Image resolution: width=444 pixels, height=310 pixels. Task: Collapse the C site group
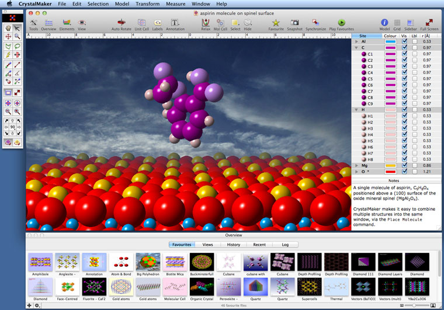[x=356, y=47]
